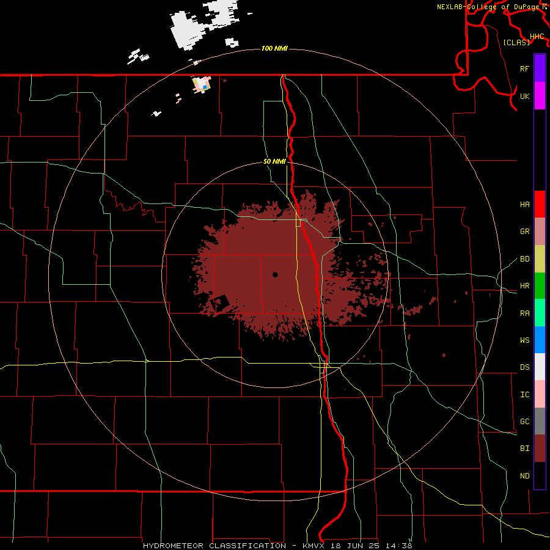The height and width of the screenshot is (550, 550).
Task: Click the GC legend label
Action: pyautogui.click(x=524, y=422)
